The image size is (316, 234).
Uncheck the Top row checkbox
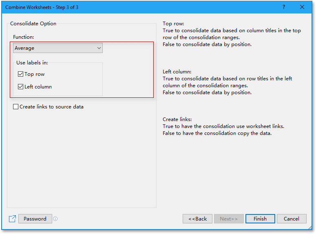pyautogui.click(x=21, y=74)
